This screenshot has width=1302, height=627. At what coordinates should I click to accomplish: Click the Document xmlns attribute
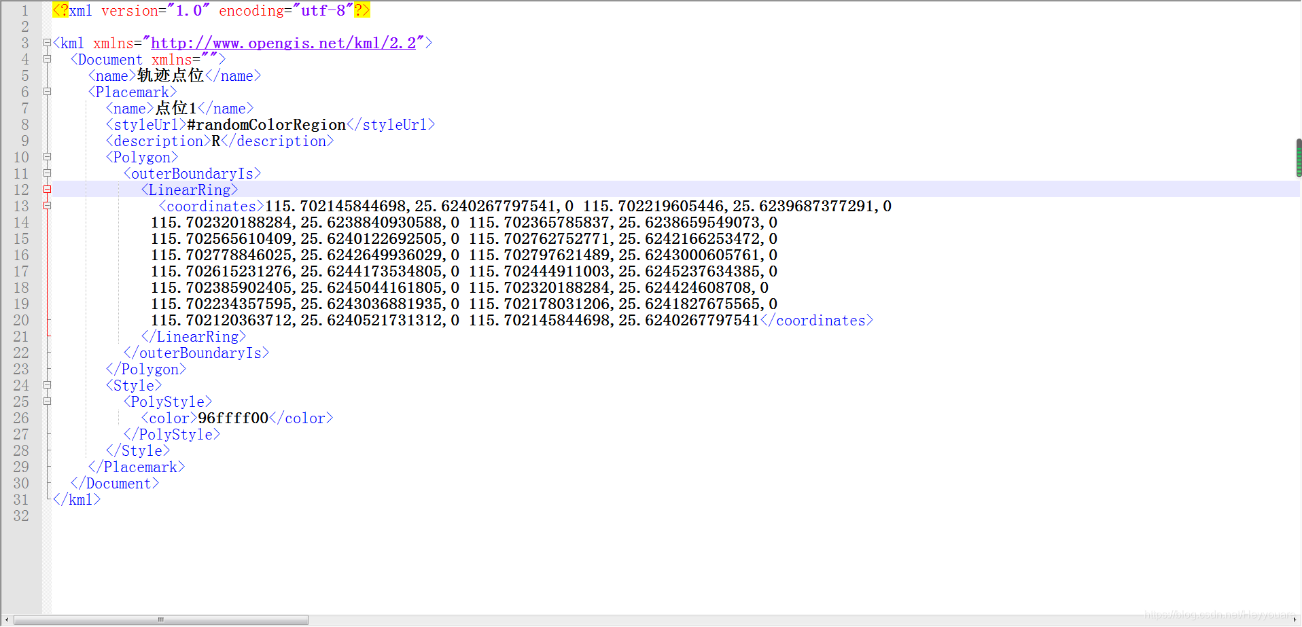(x=184, y=60)
